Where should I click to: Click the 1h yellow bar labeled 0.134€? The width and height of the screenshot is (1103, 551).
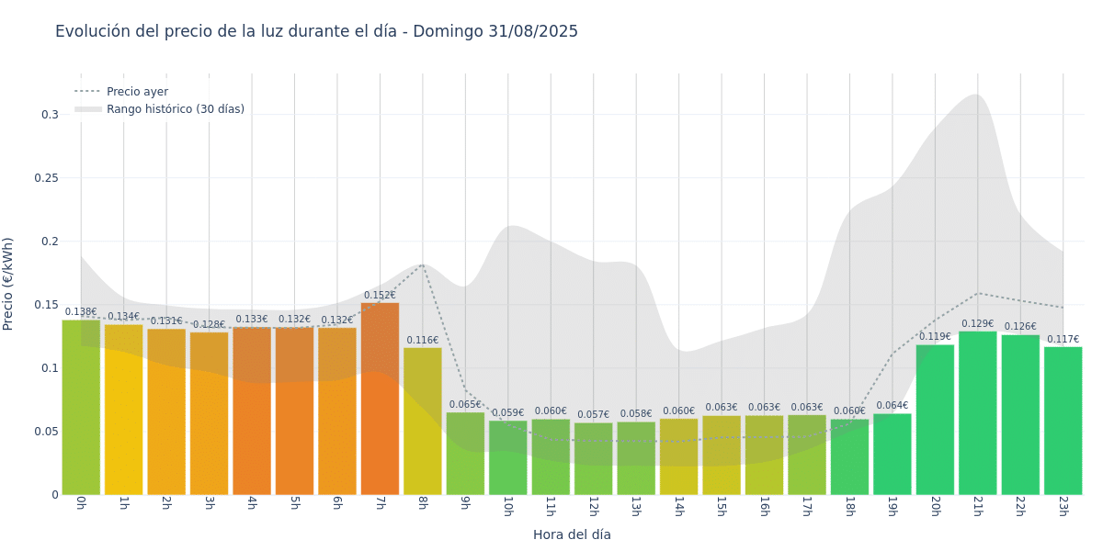tap(123, 410)
